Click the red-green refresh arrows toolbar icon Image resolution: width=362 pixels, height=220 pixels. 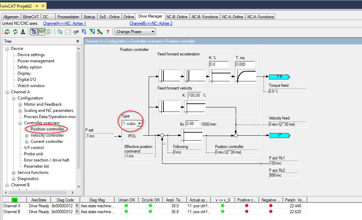pyautogui.click(x=7, y=32)
